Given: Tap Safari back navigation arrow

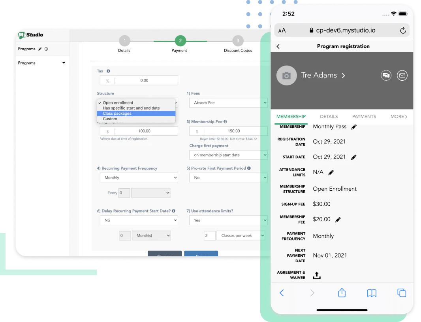Looking at the screenshot, I should 282,293.
